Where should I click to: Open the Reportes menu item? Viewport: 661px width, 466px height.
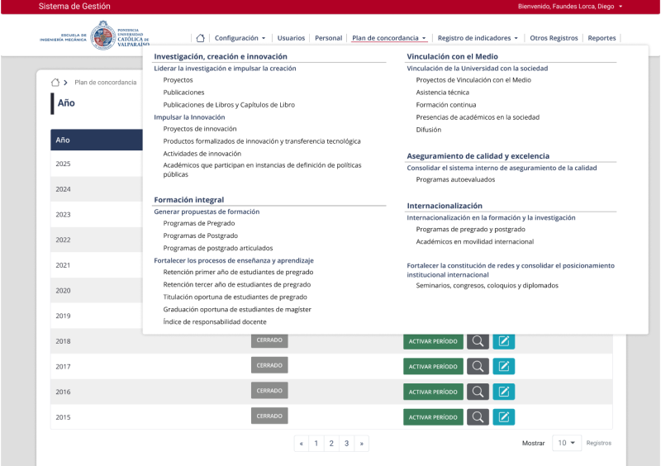pos(602,38)
